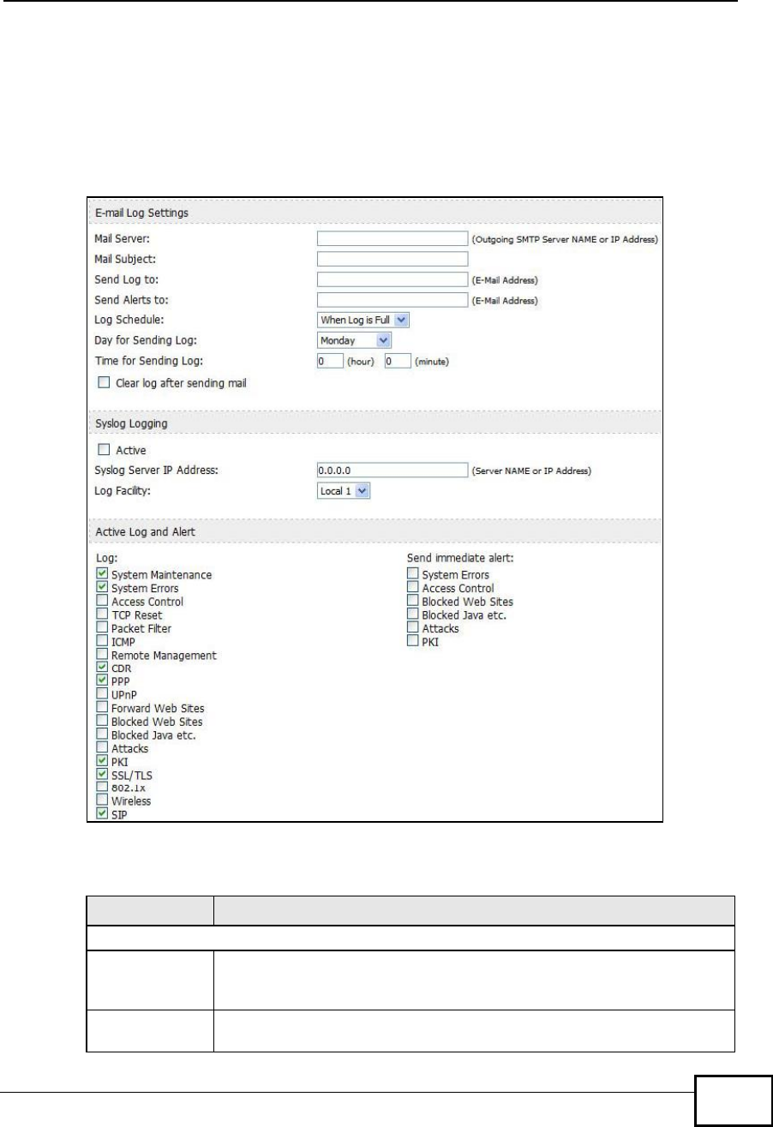This screenshot has height=1127, width=773.
Task: Uncheck the CDR log checkbox
Action: point(103,668)
